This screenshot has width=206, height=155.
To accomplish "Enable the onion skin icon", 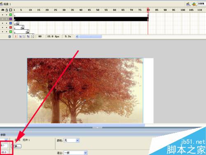I will 20,36.
